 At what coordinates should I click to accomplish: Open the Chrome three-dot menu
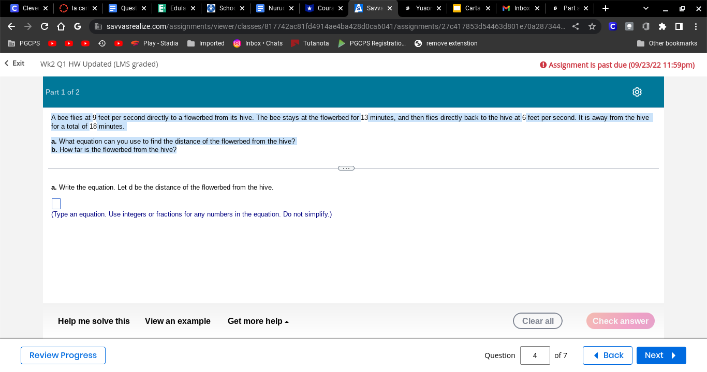click(696, 26)
